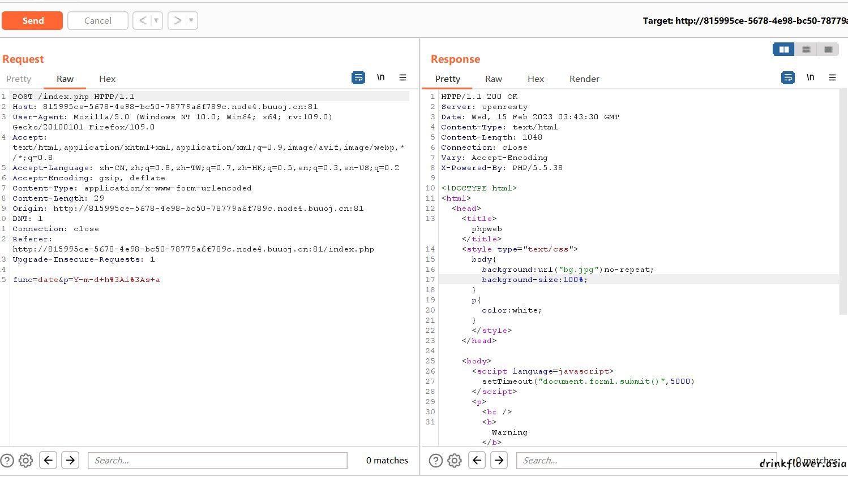The width and height of the screenshot is (848, 477).
Task: Click the Target URL label
Action: point(745,21)
